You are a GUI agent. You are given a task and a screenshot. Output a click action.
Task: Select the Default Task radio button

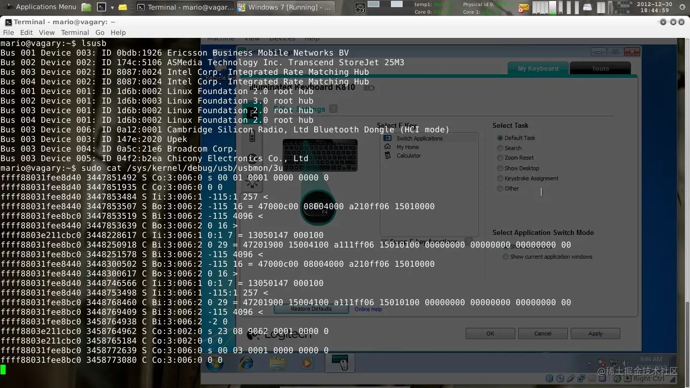[x=500, y=138]
